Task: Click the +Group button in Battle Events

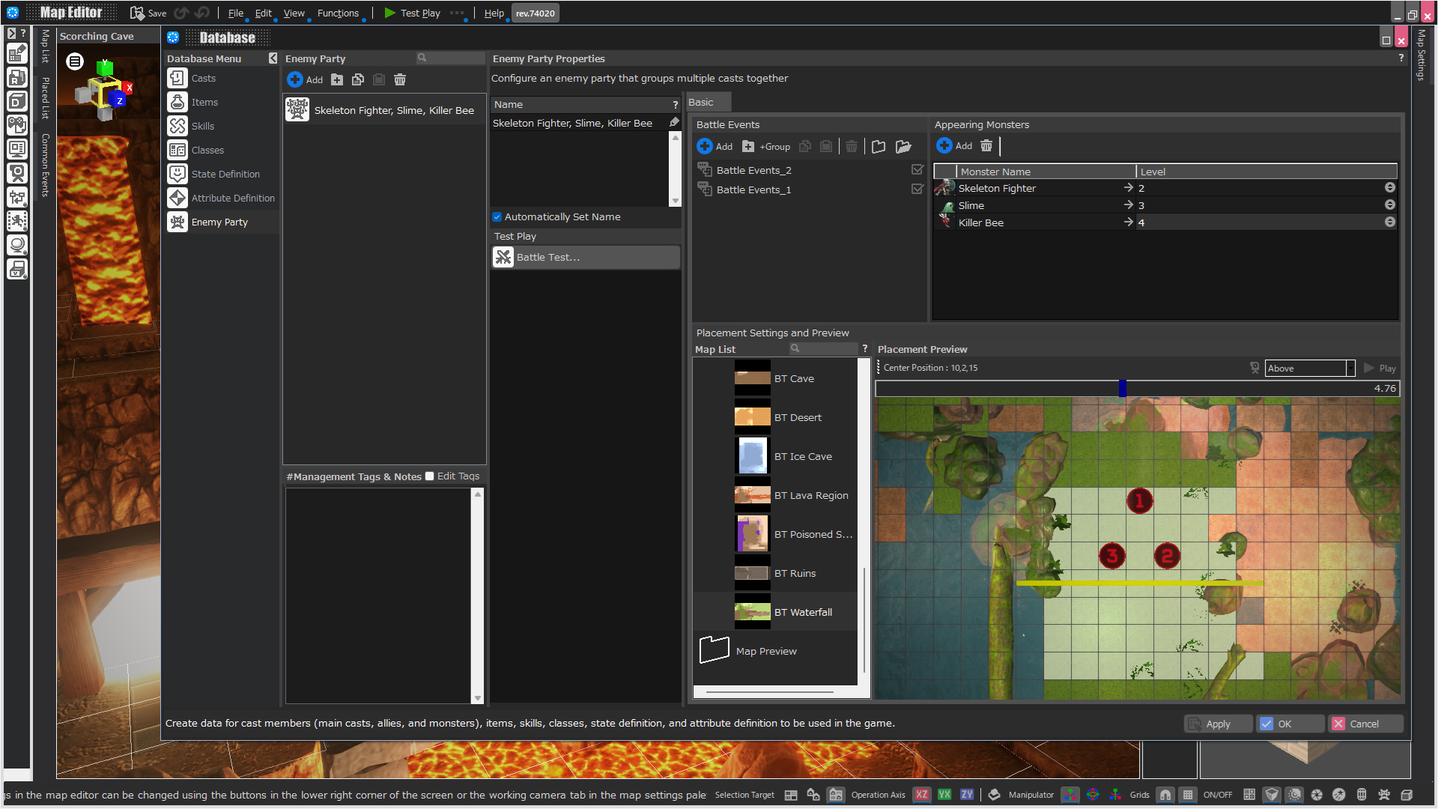Action: [766, 146]
